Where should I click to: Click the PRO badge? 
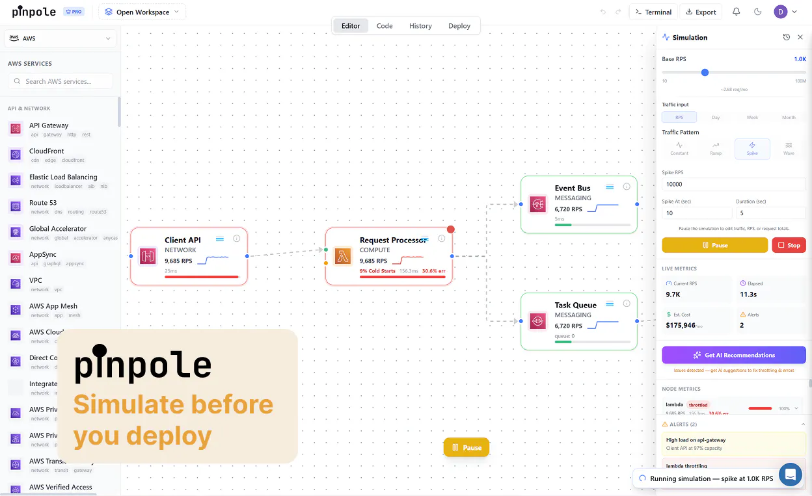pos(74,12)
